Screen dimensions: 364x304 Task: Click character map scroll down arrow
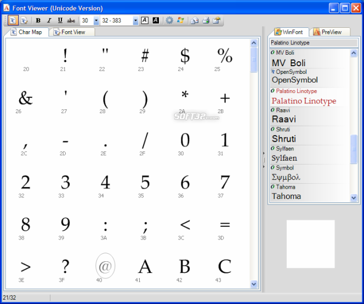point(254,284)
